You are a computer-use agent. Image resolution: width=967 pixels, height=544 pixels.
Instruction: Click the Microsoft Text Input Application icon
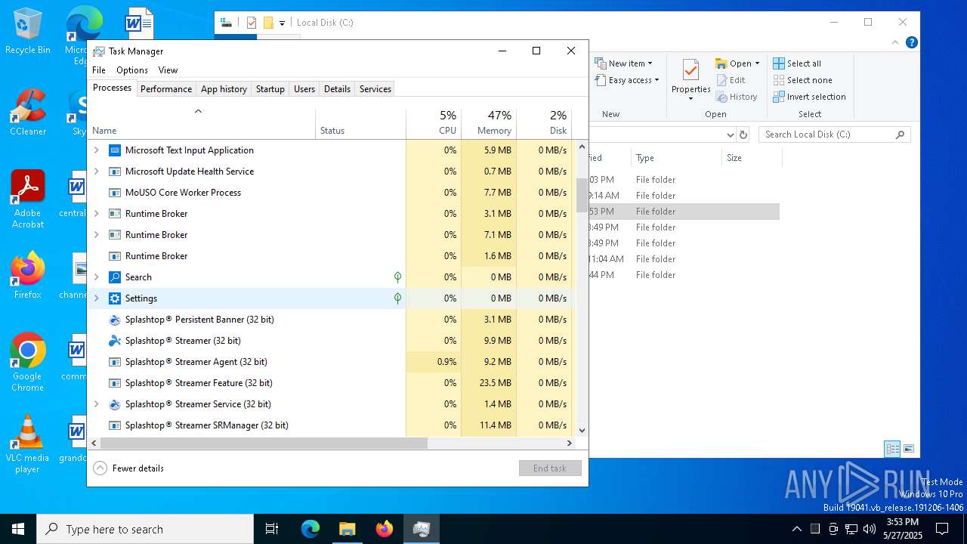(x=115, y=150)
